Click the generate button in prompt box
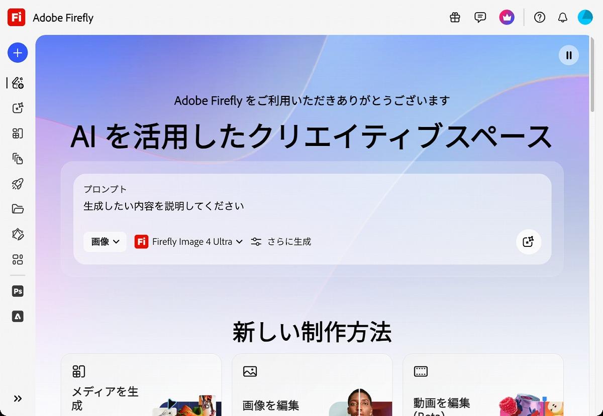This screenshot has height=416, width=603. click(528, 242)
